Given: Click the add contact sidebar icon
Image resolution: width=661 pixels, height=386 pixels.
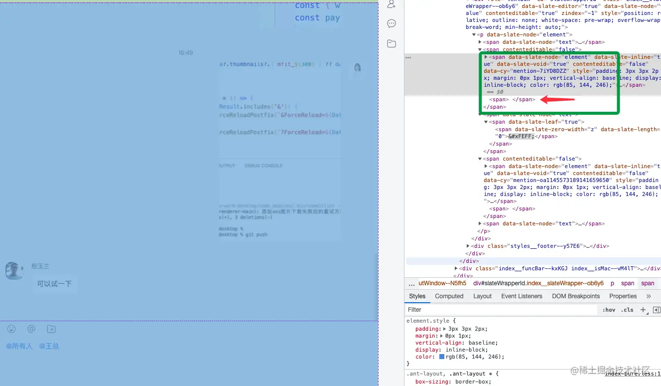Looking at the screenshot, I should pos(392,4).
